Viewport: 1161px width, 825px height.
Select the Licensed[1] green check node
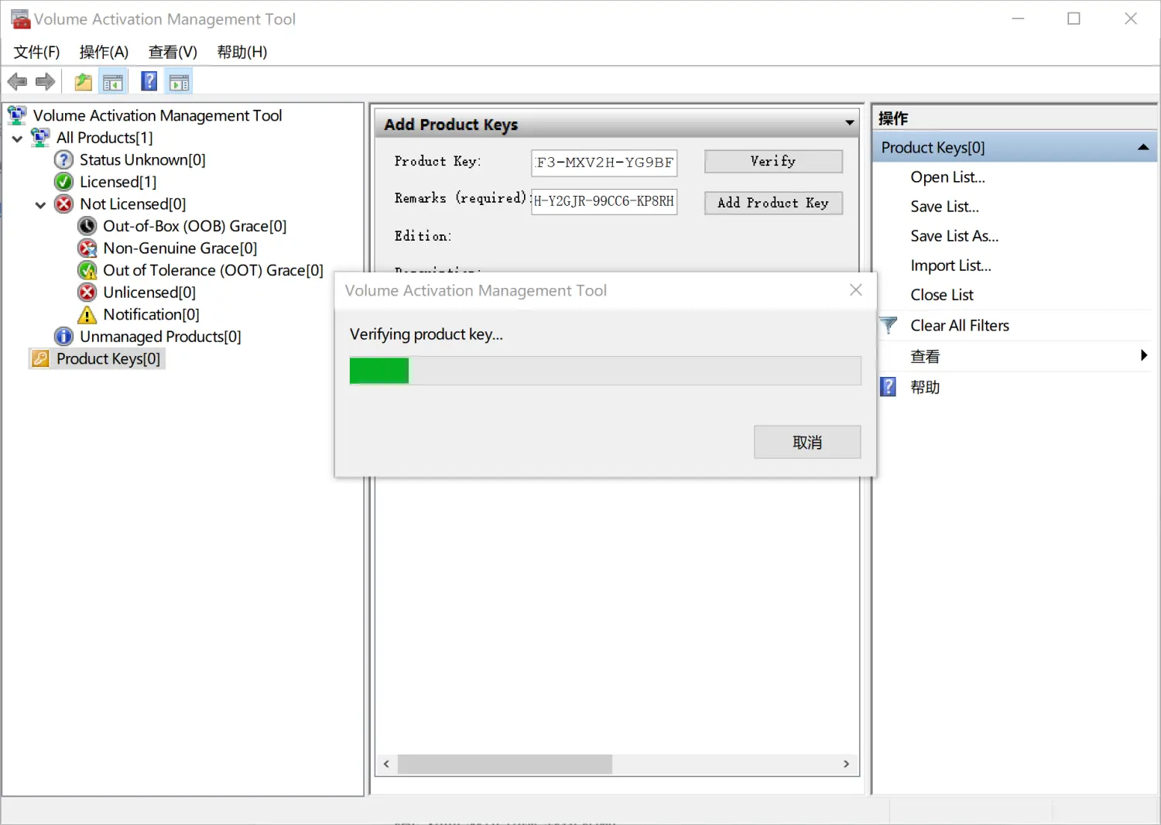point(118,182)
